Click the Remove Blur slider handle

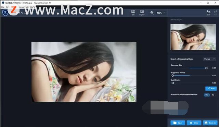click(x=206, y=68)
